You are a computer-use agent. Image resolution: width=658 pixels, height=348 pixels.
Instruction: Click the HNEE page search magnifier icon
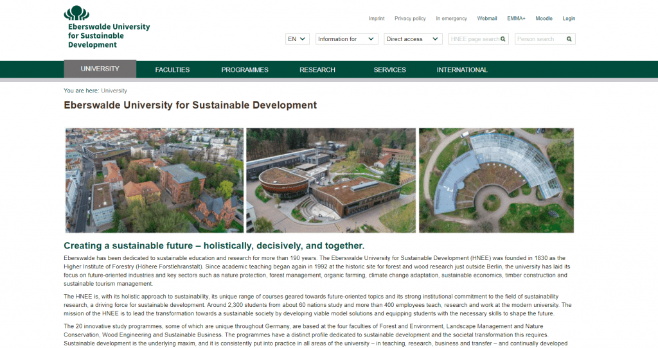[x=503, y=39]
